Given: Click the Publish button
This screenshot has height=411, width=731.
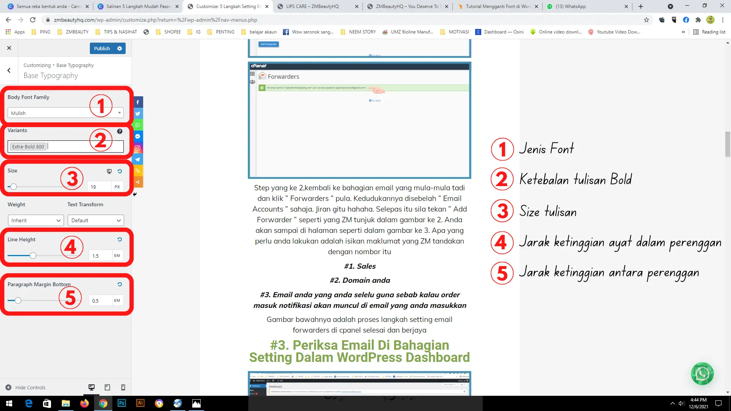Looking at the screenshot, I should pos(102,48).
